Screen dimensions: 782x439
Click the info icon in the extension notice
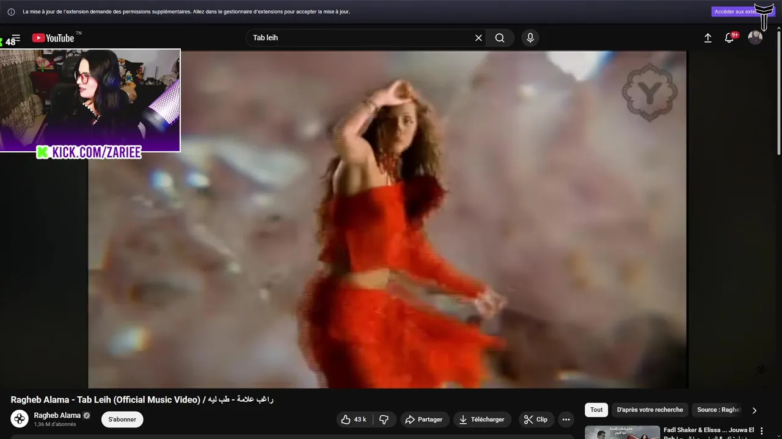11,12
